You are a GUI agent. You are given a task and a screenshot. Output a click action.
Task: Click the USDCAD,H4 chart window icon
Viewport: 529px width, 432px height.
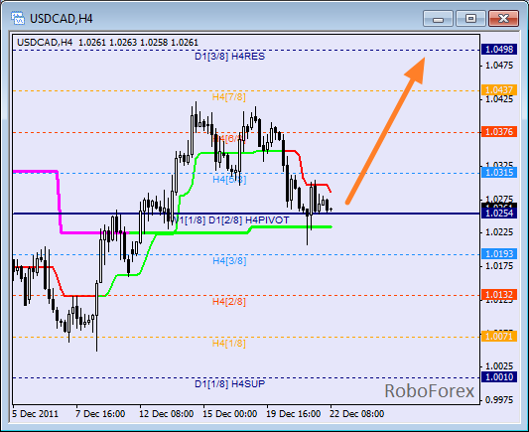[x=18, y=18]
